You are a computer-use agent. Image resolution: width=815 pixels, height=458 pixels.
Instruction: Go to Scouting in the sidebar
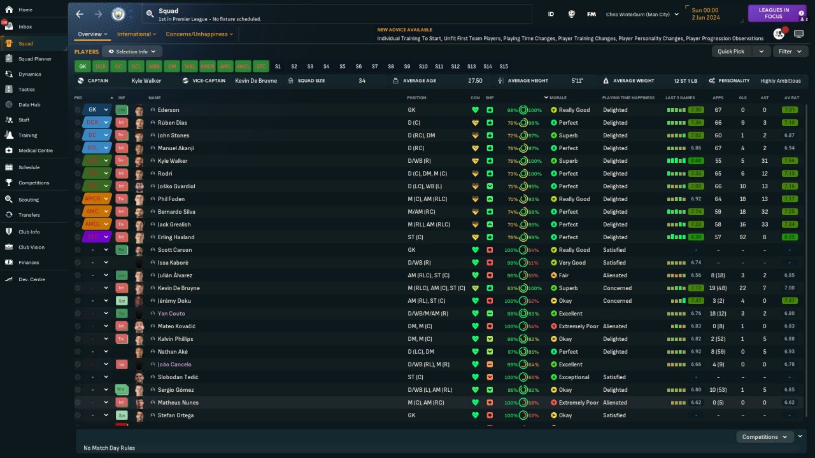[28, 200]
